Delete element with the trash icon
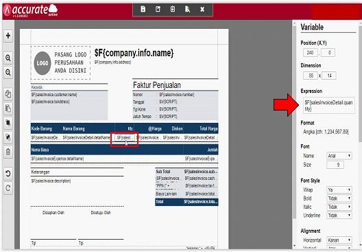The height and width of the screenshot is (252, 362). pyautogui.click(x=8, y=152)
